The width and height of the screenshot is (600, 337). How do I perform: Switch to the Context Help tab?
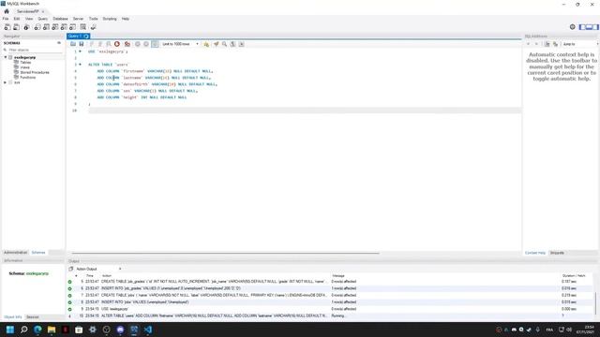[x=535, y=253]
